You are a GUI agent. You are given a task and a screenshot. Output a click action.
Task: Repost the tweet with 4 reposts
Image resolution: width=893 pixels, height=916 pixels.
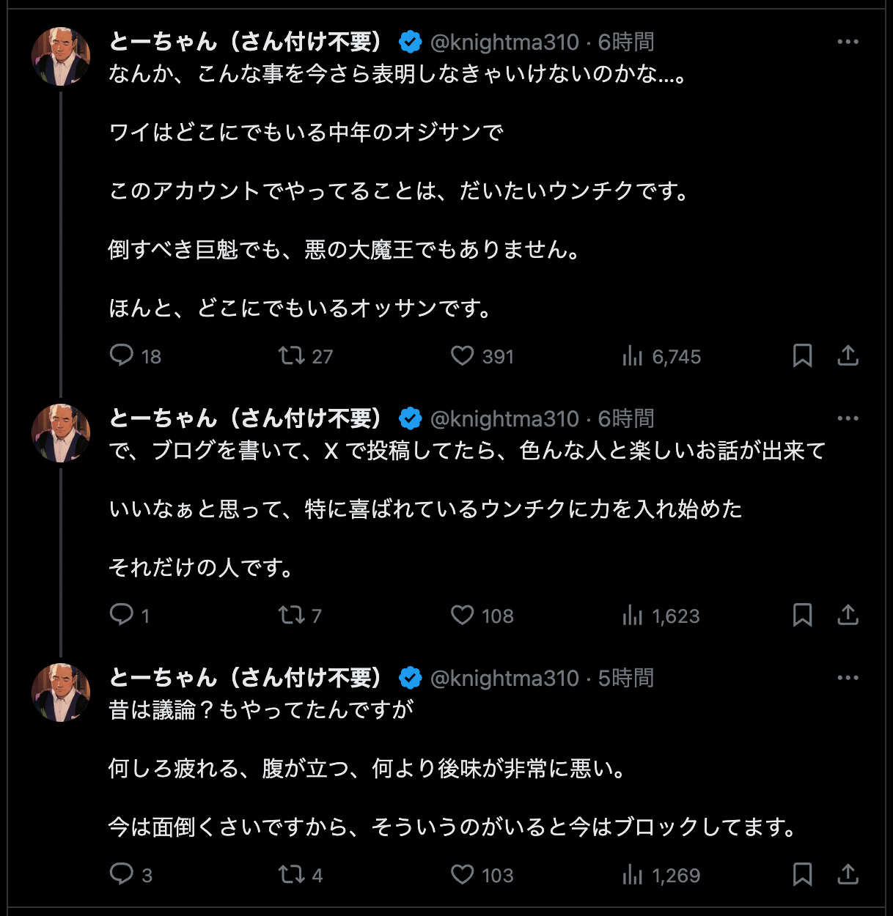coord(291,874)
